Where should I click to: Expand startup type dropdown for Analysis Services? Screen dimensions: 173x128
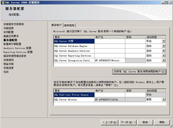(x=164, y=51)
